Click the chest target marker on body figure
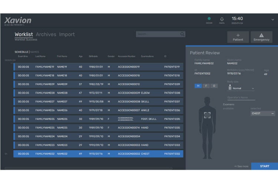 [x=207, y=115]
